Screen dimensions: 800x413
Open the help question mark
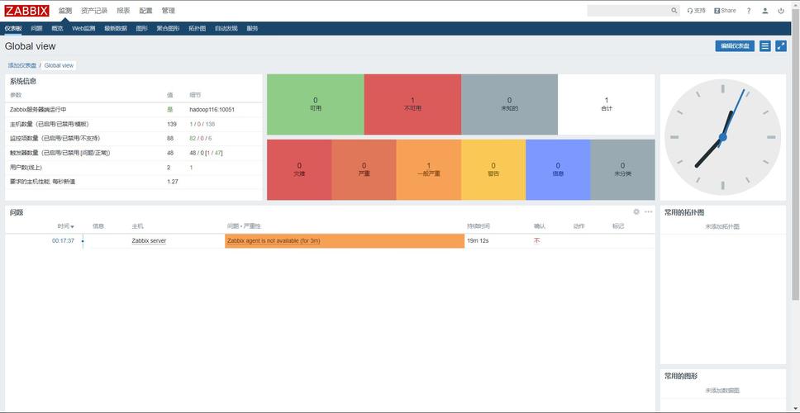tap(749, 11)
